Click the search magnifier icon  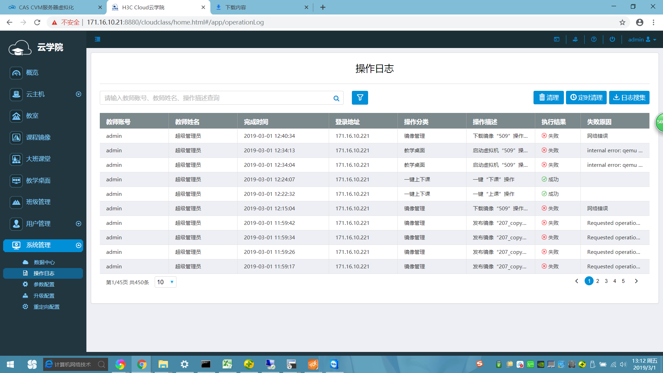tap(336, 98)
